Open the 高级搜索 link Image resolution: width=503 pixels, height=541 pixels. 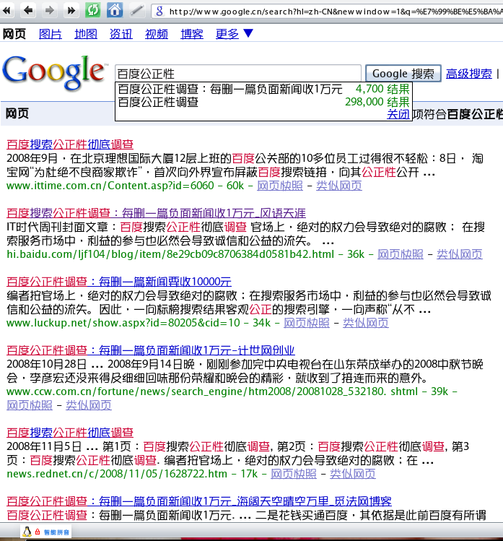click(469, 74)
